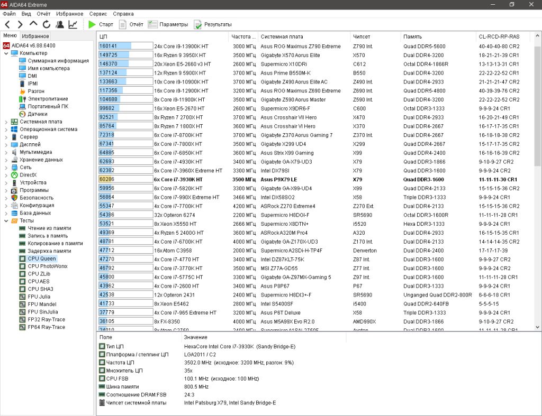Open the Сервис menu

click(98, 14)
